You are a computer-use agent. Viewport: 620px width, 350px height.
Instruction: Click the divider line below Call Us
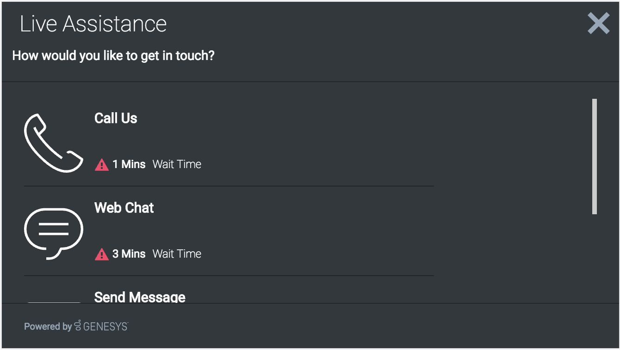229,186
